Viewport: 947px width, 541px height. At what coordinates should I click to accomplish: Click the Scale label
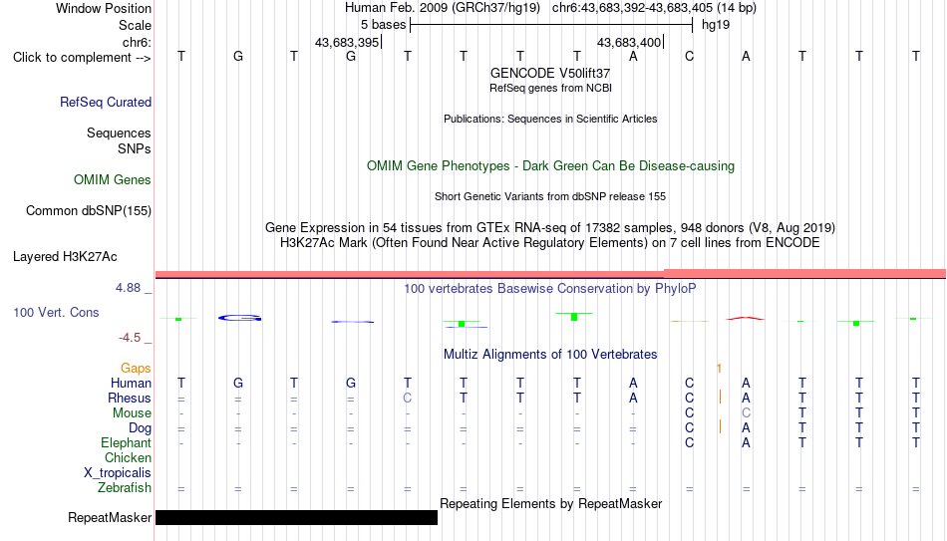point(135,25)
